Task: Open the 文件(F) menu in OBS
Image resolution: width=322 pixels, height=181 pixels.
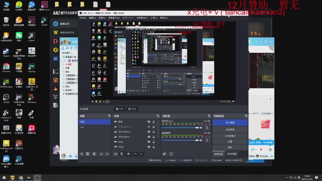Action: tap(83, 18)
